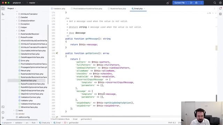223x125 pixels.
Task: Open editor tabs options menu icon
Action: click(215, 9)
